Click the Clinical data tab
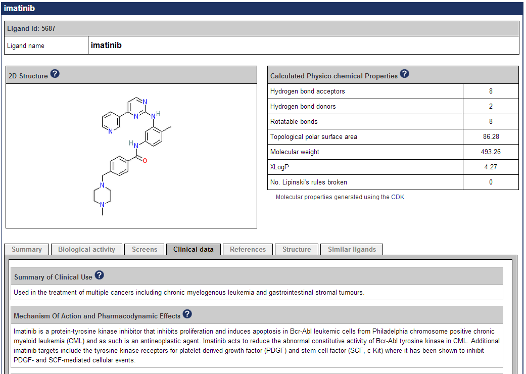Image resolution: width=526 pixels, height=374 pixels. click(x=193, y=249)
